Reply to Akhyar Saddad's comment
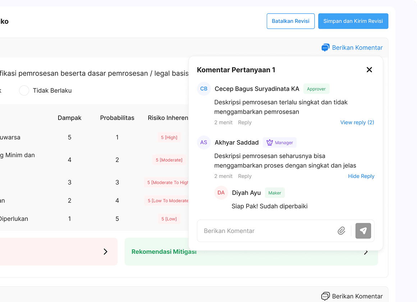Image resolution: width=417 pixels, height=302 pixels. tap(244, 176)
